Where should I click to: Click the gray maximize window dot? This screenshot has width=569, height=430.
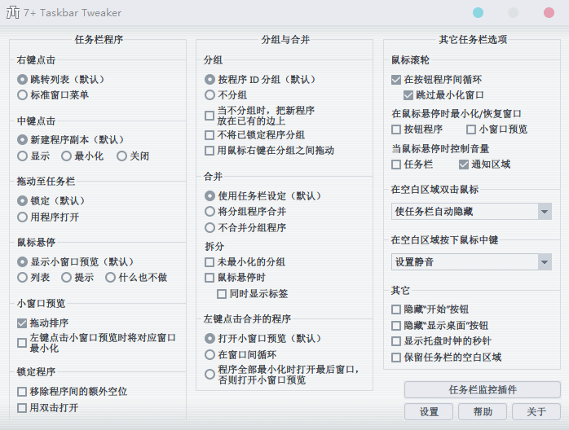[x=513, y=13]
